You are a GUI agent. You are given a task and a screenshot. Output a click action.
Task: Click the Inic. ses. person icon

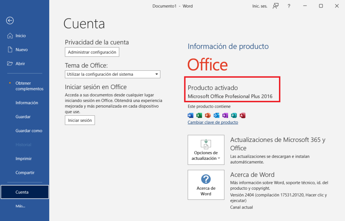coord(275,6)
